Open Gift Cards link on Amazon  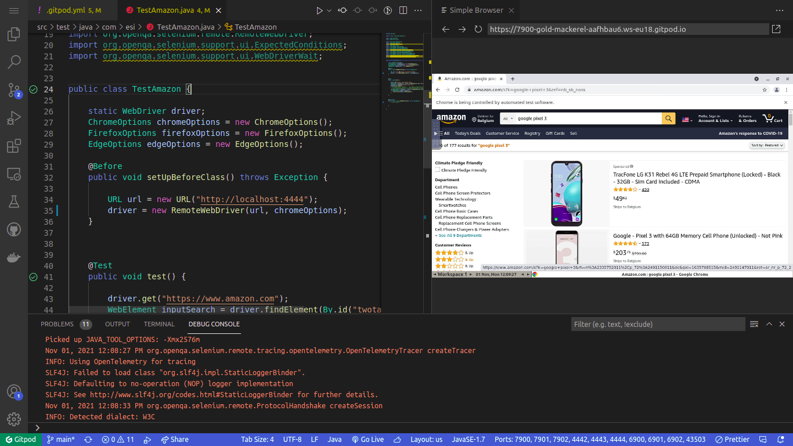555,134
